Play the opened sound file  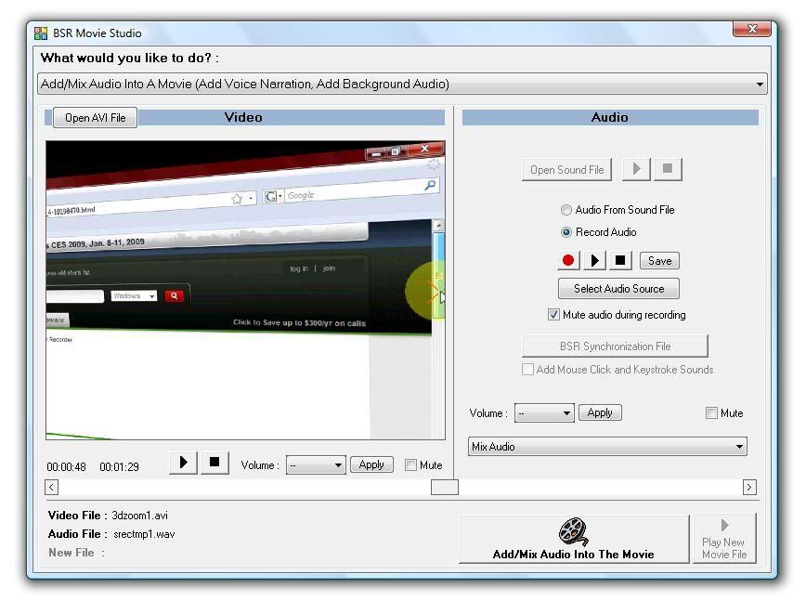pos(636,169)
